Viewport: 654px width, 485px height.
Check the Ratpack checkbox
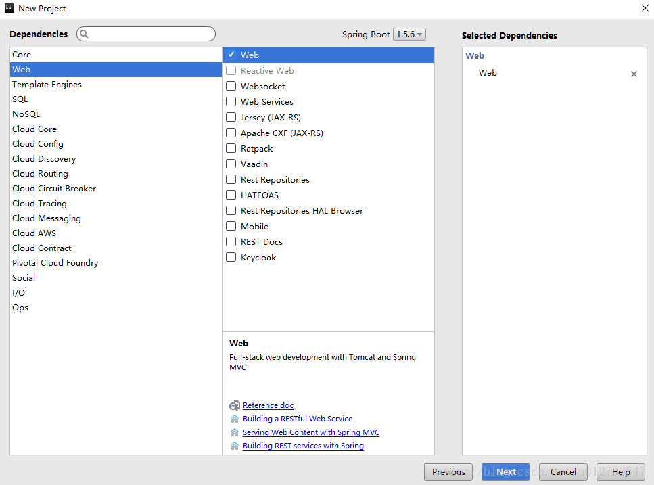pyautogui.click(x=231, y=148)
